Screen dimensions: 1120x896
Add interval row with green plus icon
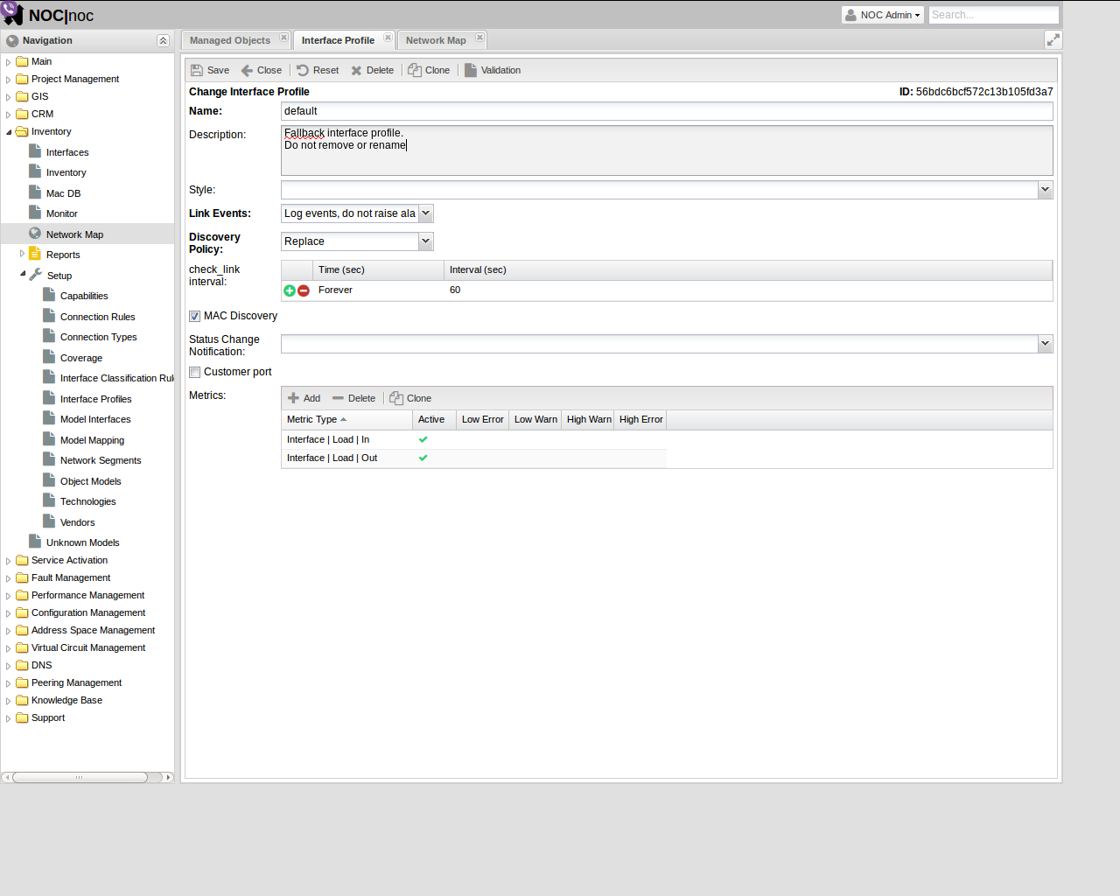290,290
